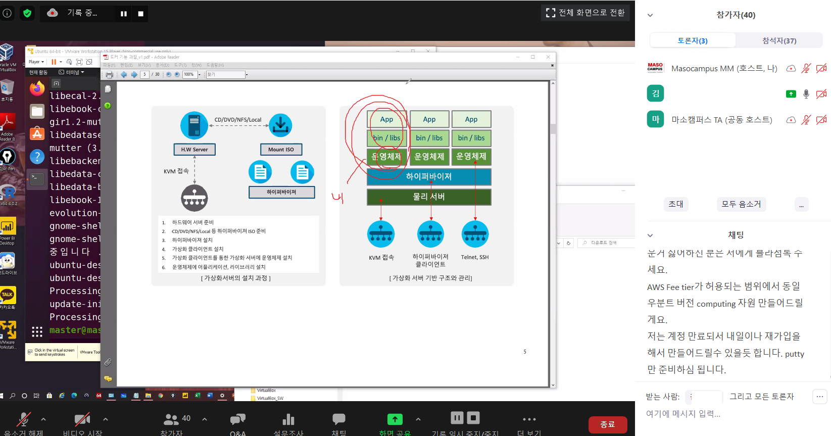831x436 pixels.
Task: Pause recording in the top recording bar
Action: (x=124, y=14)
